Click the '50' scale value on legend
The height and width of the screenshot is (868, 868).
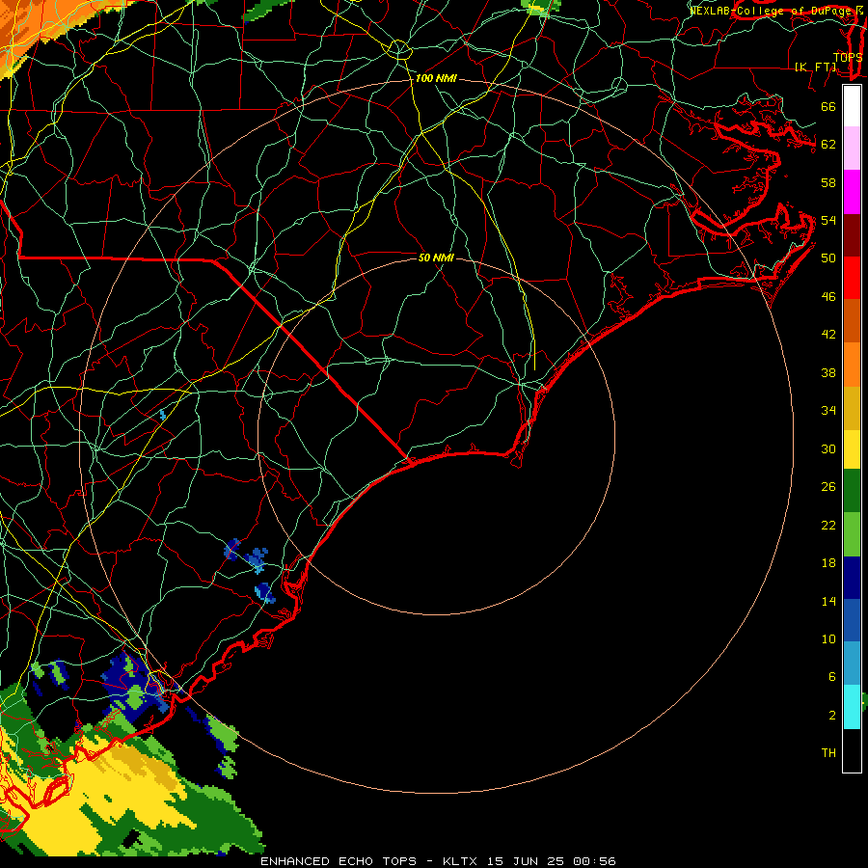click(x=828, y=258)
